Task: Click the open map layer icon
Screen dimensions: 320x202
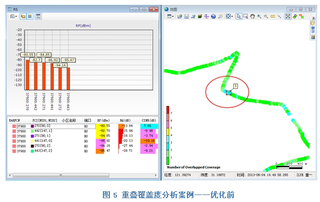Action: click(179, 16)
